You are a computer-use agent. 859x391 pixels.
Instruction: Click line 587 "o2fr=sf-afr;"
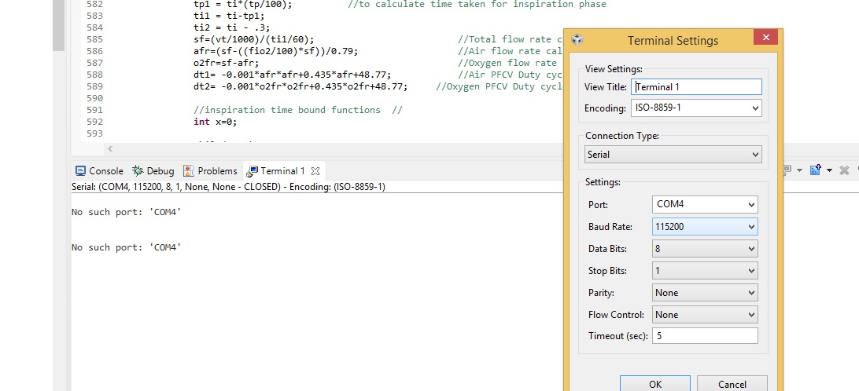227,63
